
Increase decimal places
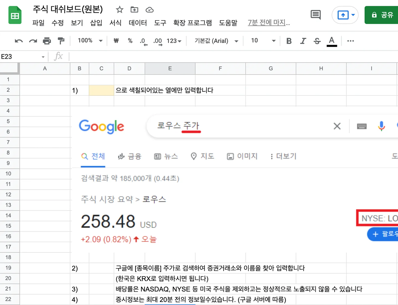[x=158, y=41]
